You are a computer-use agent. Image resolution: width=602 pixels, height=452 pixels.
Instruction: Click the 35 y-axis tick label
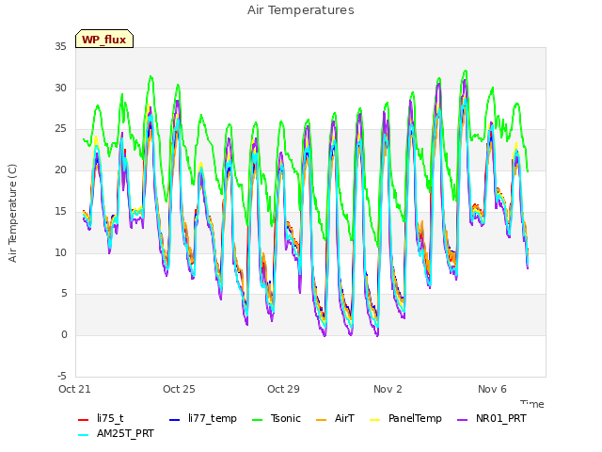60,47
